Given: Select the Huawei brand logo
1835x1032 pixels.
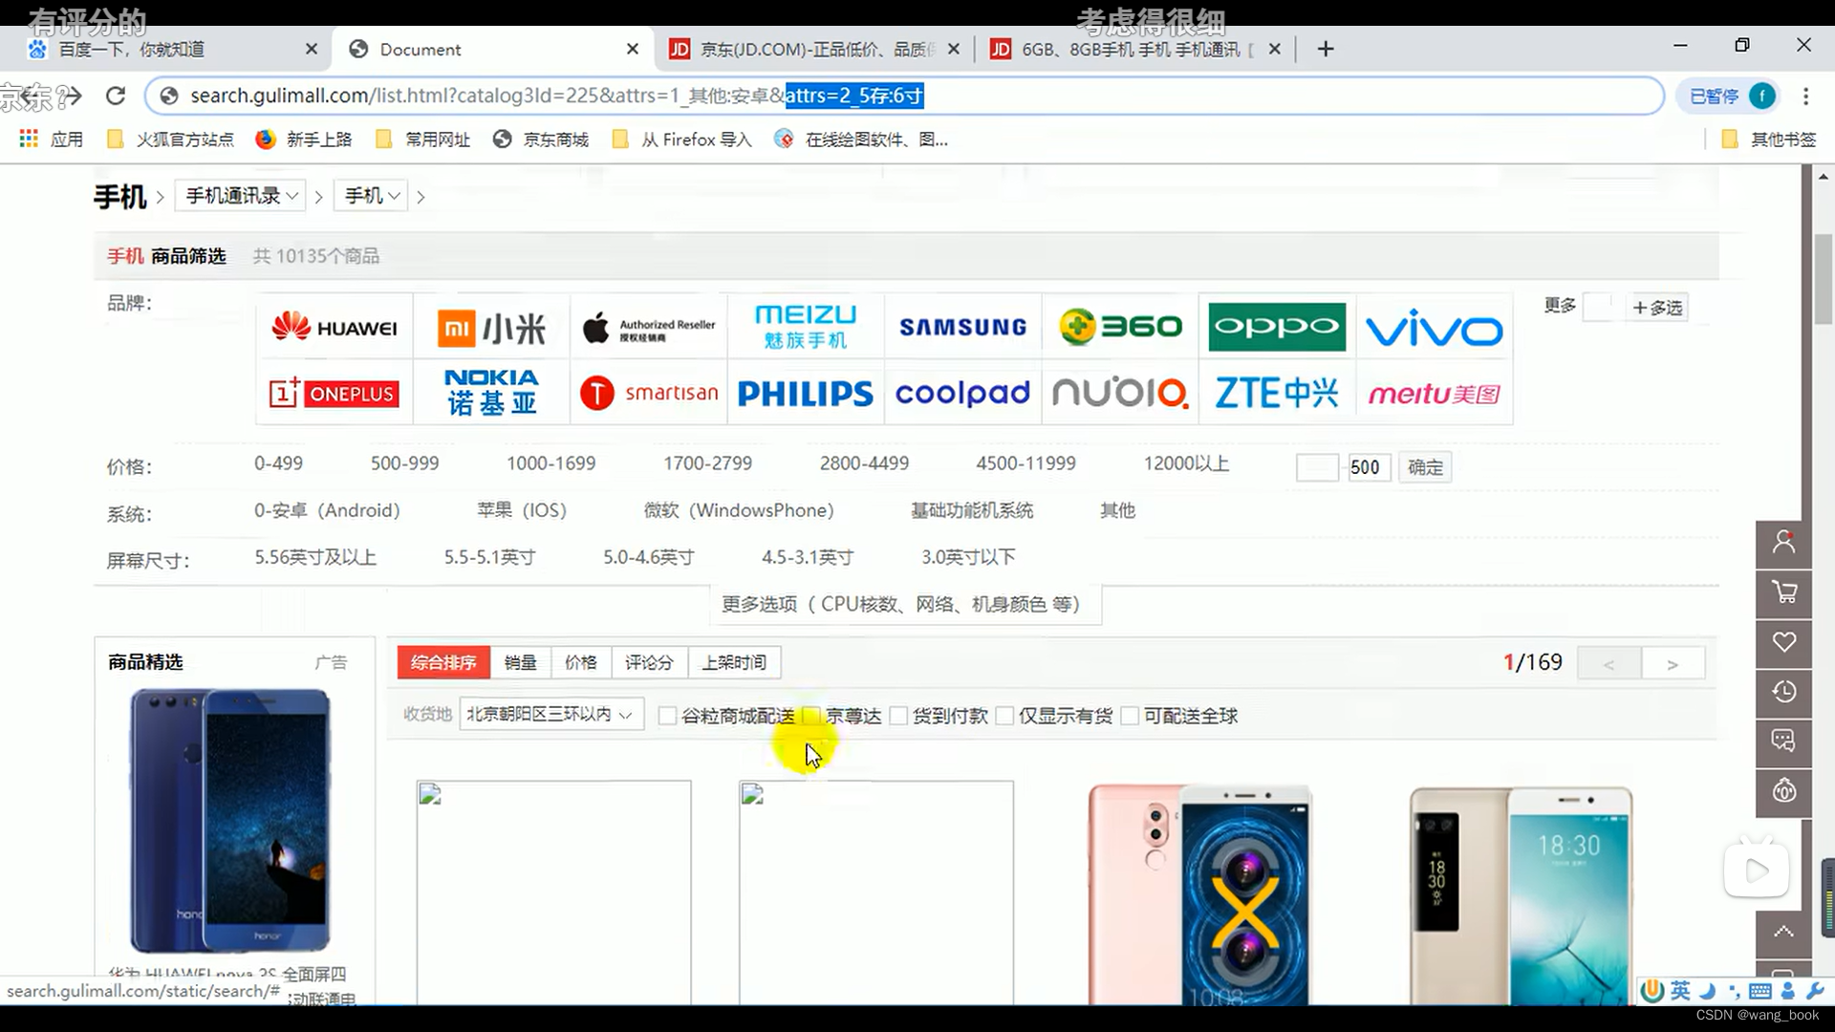Looking at the screenshot, I should click(x=335, y=328).
